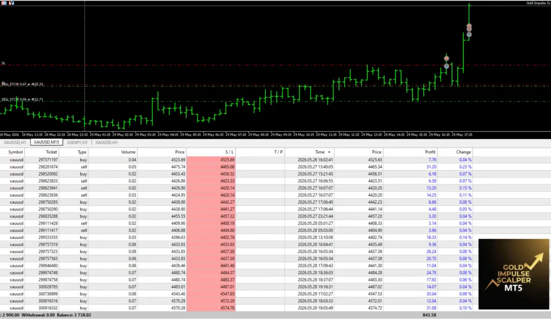551x319 pixels.
Task: Select ticket 299974758 row
Action: coord(236,280)
